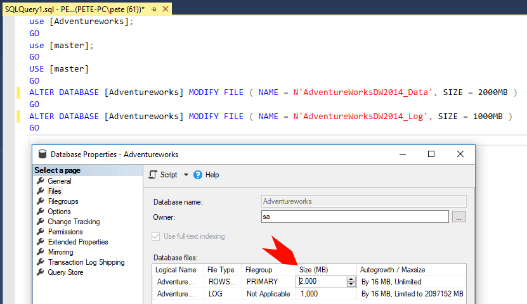This screenshot has height=304, width=527.
Task: Click the Size (MB) input for ROWS file
Action: click(322, 282)
